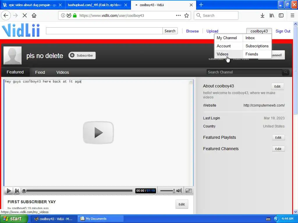Image resolution: width=298 pixels, height=223 pixels.
Task: Adjust the player volume slider
Action: [168, 190]
